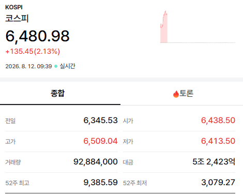Click the KOSPI ticker label
This screenshot has height=195, width=243.
tap(14, 7)
